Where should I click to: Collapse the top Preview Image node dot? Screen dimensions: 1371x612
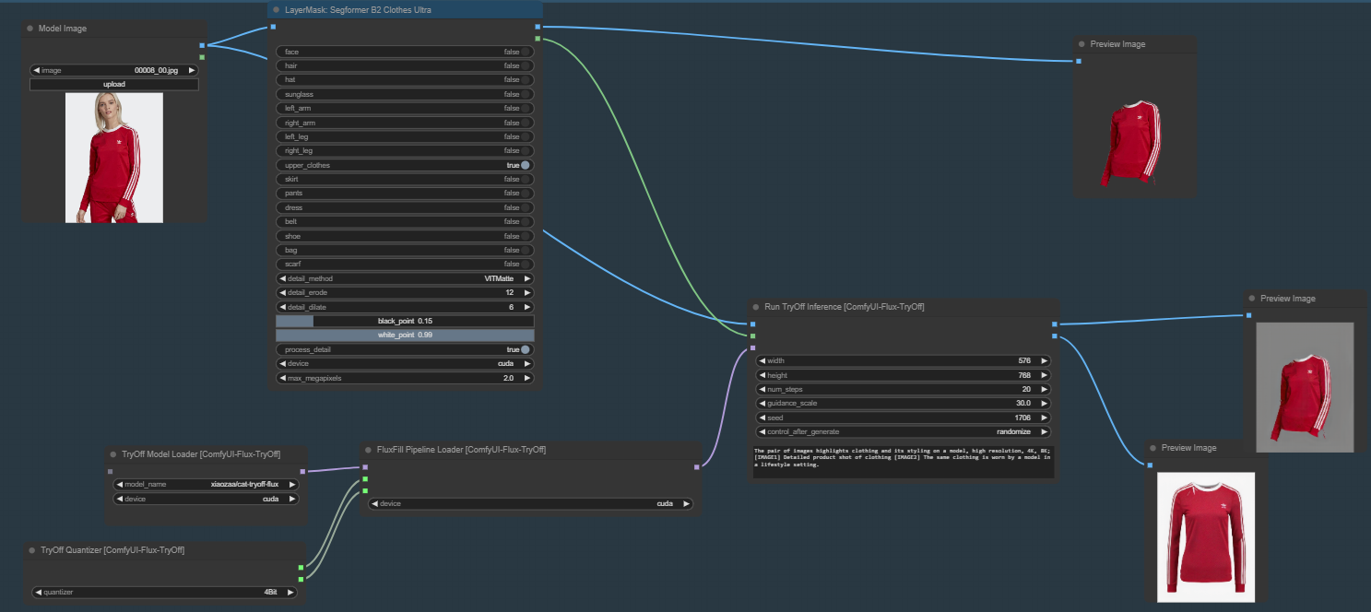click(1082, 44)
